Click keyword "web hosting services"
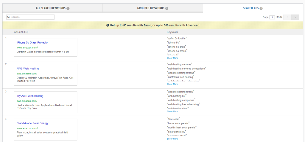 coord(180,64)
